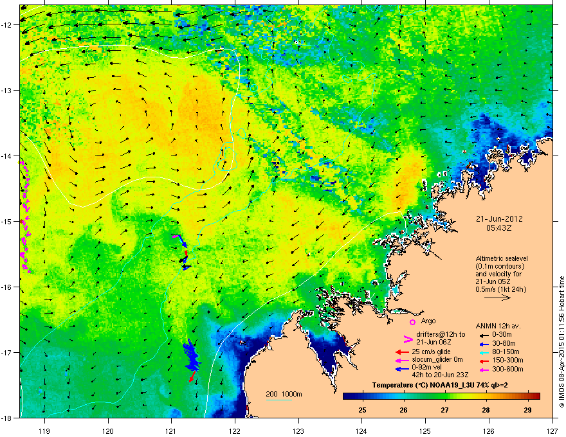This screenshot has height=437, width=566.
Task: Click the 0-92m vel label
Action: (x=427, y=368)
